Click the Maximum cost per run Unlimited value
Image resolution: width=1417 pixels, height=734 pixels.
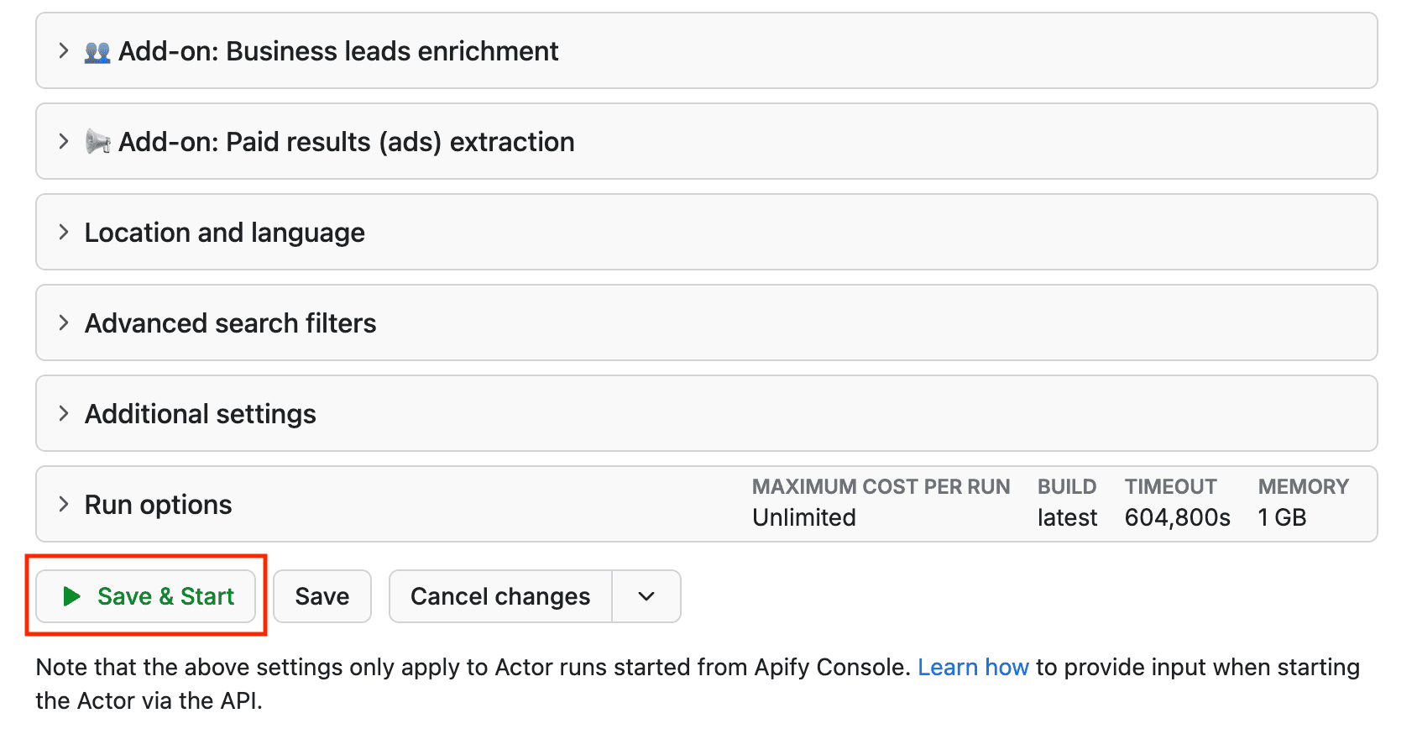[803, 517]
